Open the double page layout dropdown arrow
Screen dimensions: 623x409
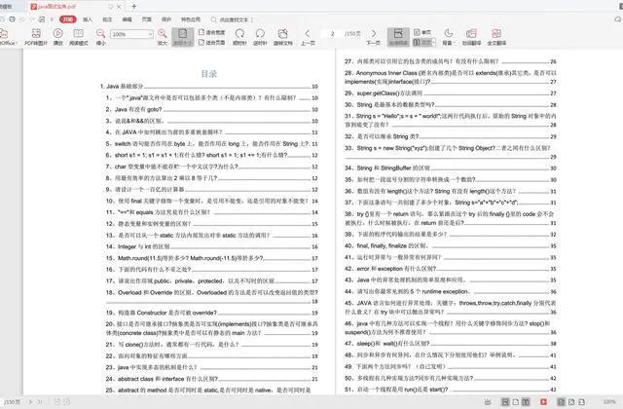[434, 42]
